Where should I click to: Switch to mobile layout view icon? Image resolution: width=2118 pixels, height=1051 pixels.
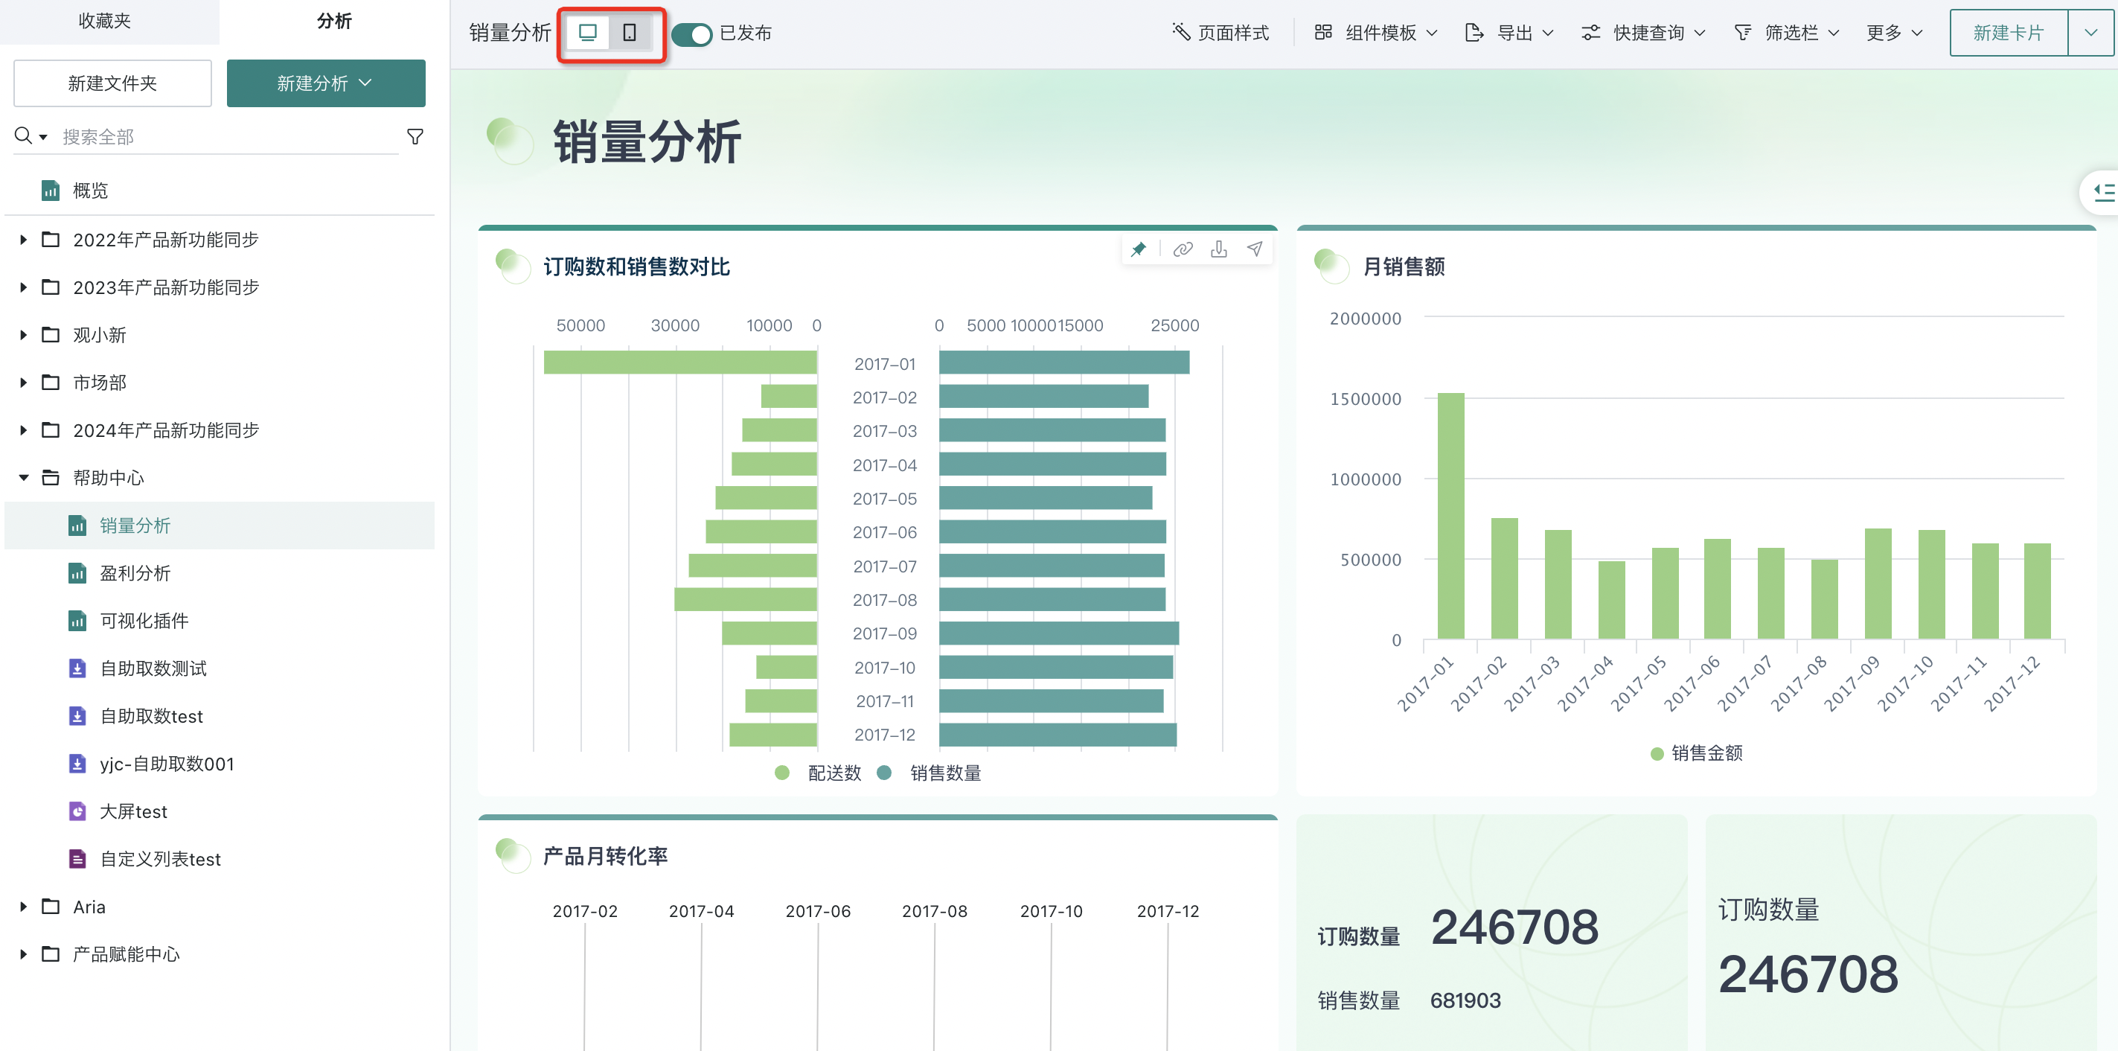630,33
